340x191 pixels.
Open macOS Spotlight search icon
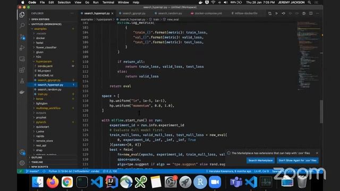(309, 2)
